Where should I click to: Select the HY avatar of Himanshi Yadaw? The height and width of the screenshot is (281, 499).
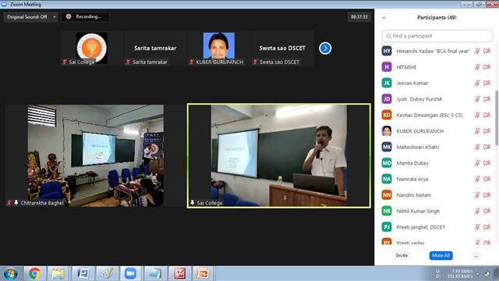387,51
